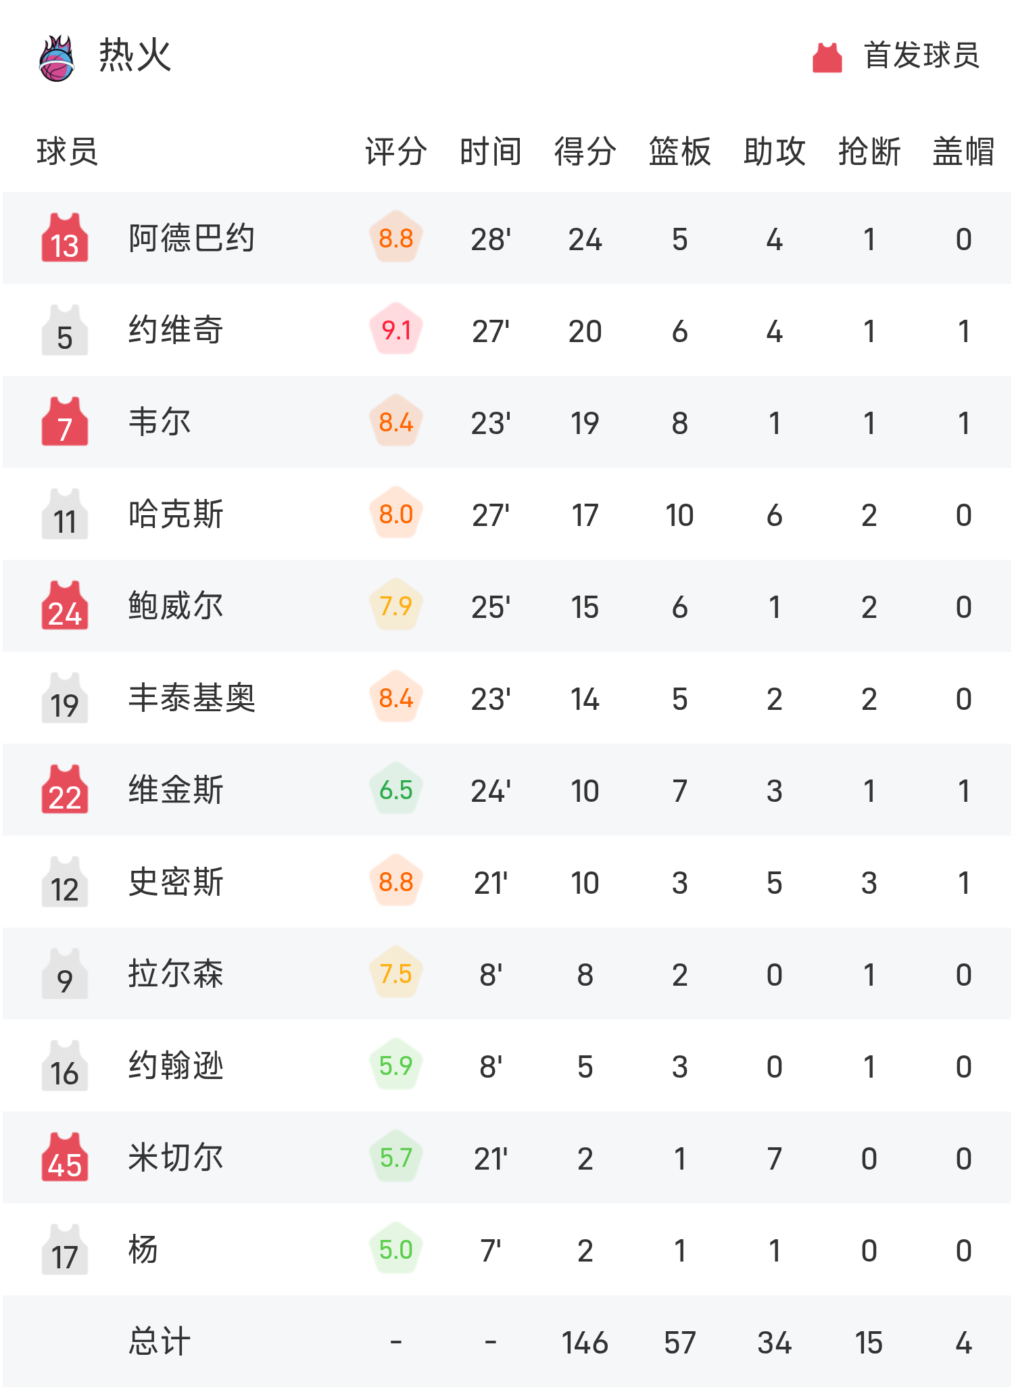The image size is (1014, 1390).
Task: Click the 评分 column header
Action: click(396, 151)
